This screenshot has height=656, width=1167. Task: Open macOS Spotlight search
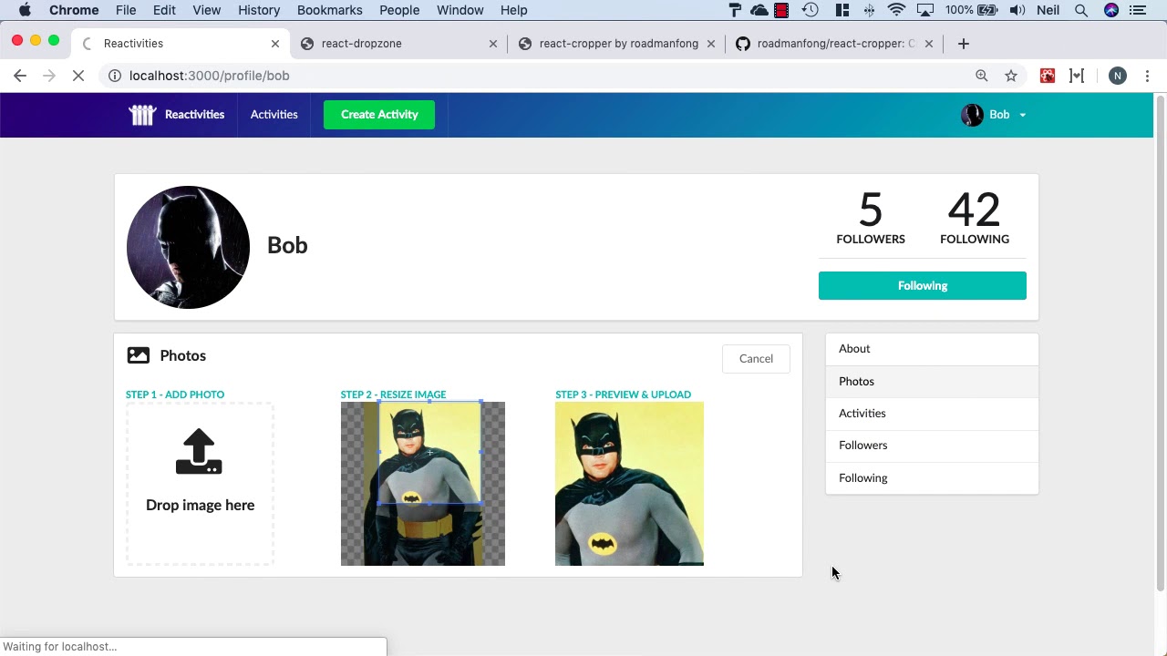point(1081,10)
